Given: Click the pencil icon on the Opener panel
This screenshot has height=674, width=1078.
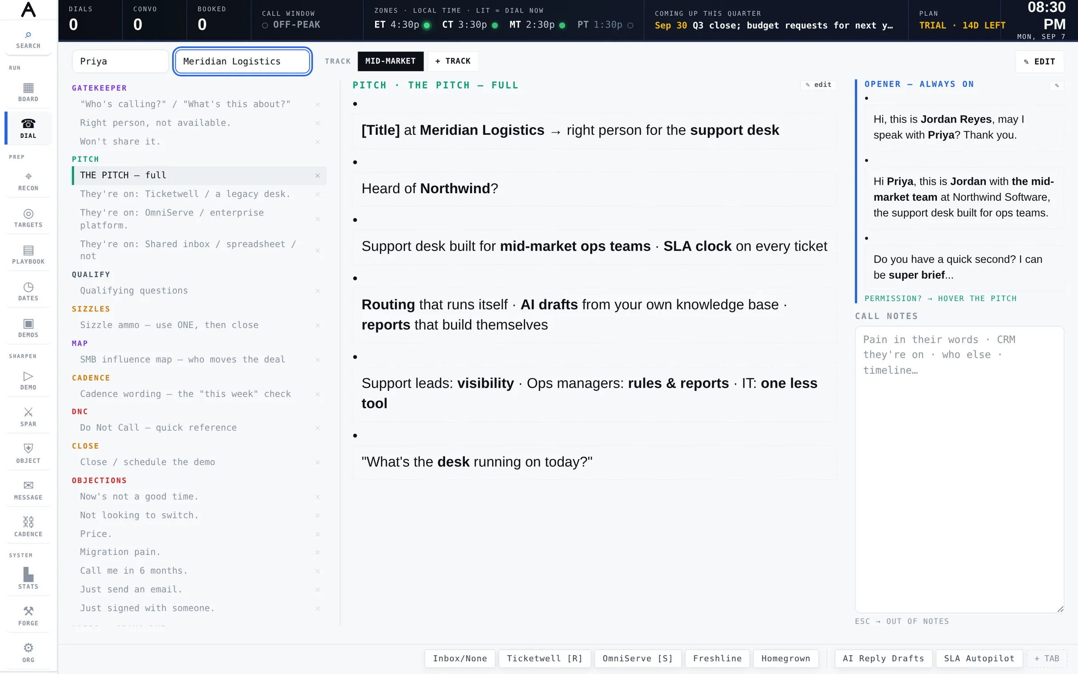Looking at the screenshot, I should coord(1056,85).
